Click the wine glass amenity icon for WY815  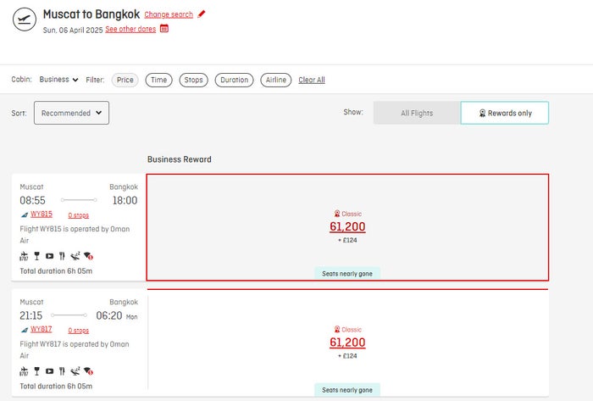36,256
